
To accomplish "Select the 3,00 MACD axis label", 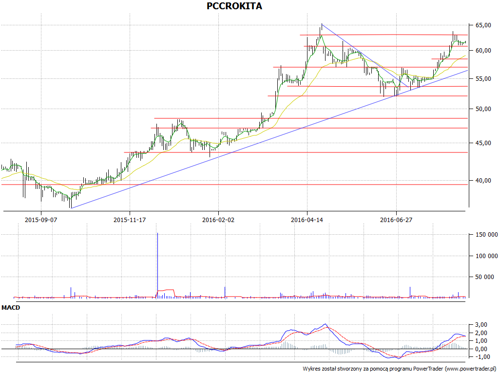I will click(x=480, y=325).
